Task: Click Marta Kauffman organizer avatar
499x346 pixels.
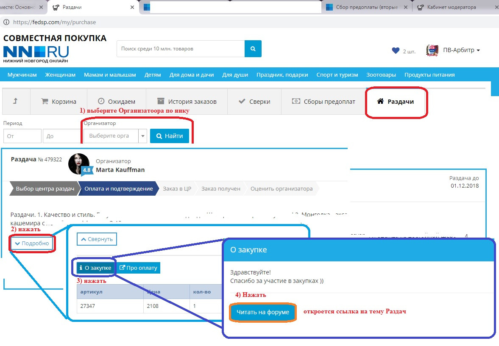Action: (x=78, y=164)
